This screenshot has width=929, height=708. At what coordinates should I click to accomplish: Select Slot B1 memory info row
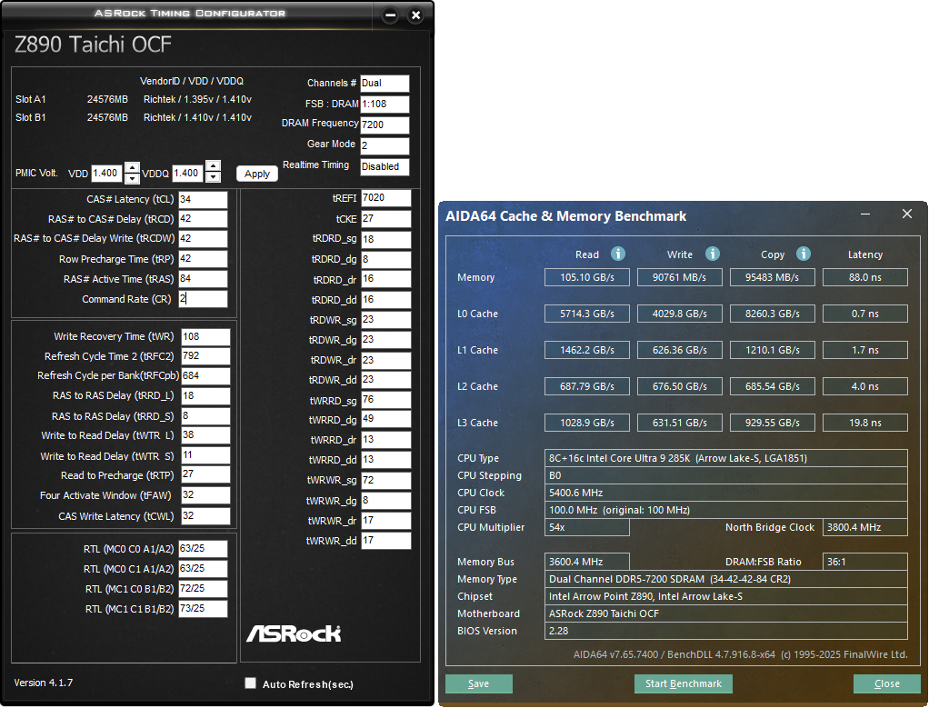[134, 117]
